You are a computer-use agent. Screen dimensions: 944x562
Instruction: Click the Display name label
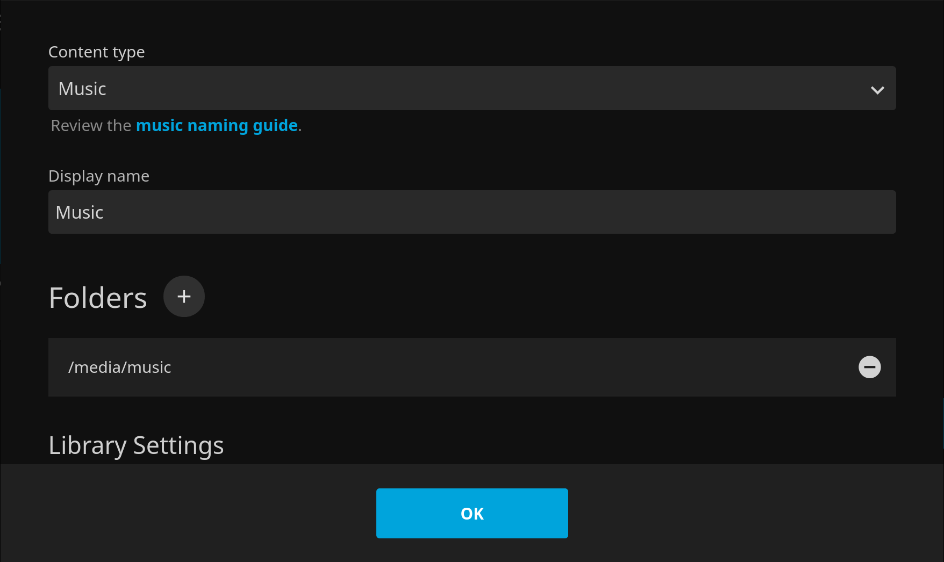99,176
